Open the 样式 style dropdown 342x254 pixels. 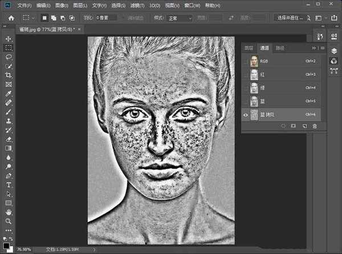coord(180,18)
